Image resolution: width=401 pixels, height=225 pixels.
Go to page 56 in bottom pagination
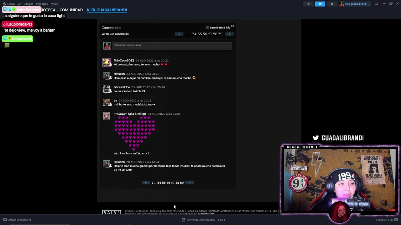[x=168, y=182]
